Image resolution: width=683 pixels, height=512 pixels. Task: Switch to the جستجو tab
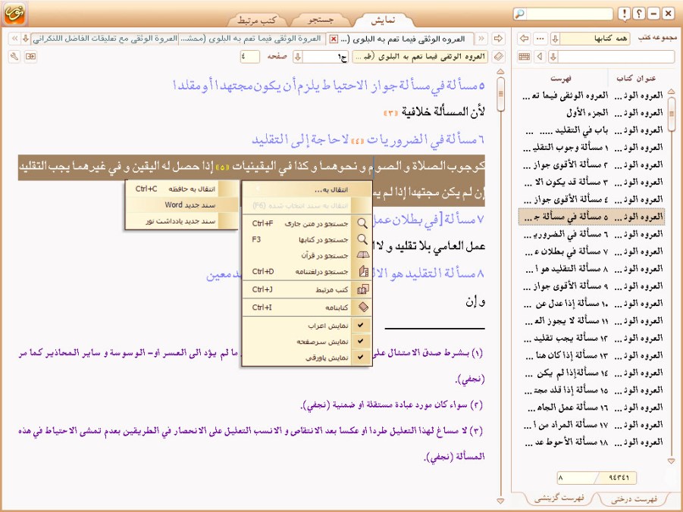point(320,20)
